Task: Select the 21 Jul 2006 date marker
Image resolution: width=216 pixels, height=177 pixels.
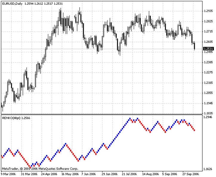Action: coord(129,174)
